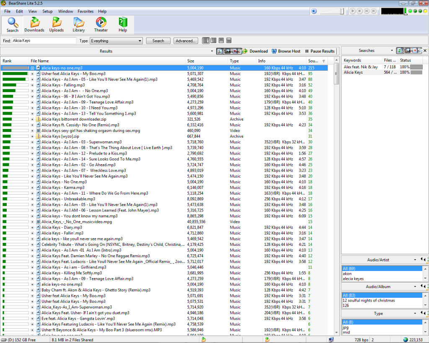Screen dimensions: 429x343
Task: Open the Window menu
Action: [65, 11]
